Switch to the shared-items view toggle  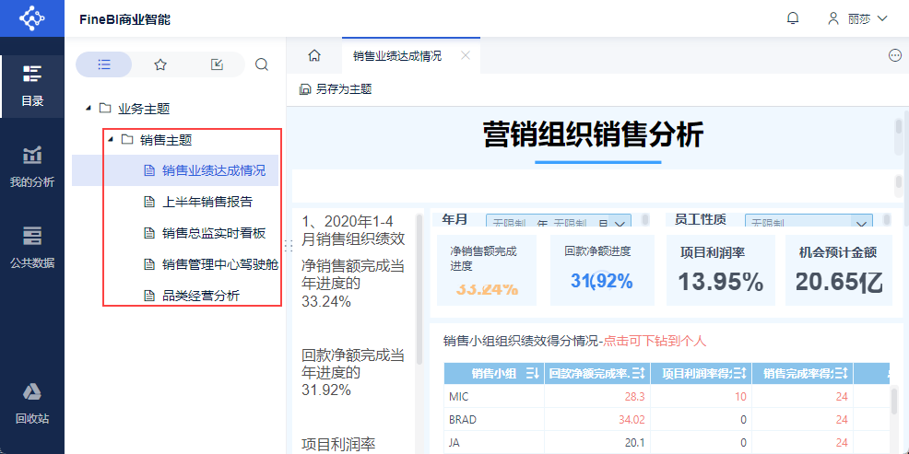(x=217, y=64)
